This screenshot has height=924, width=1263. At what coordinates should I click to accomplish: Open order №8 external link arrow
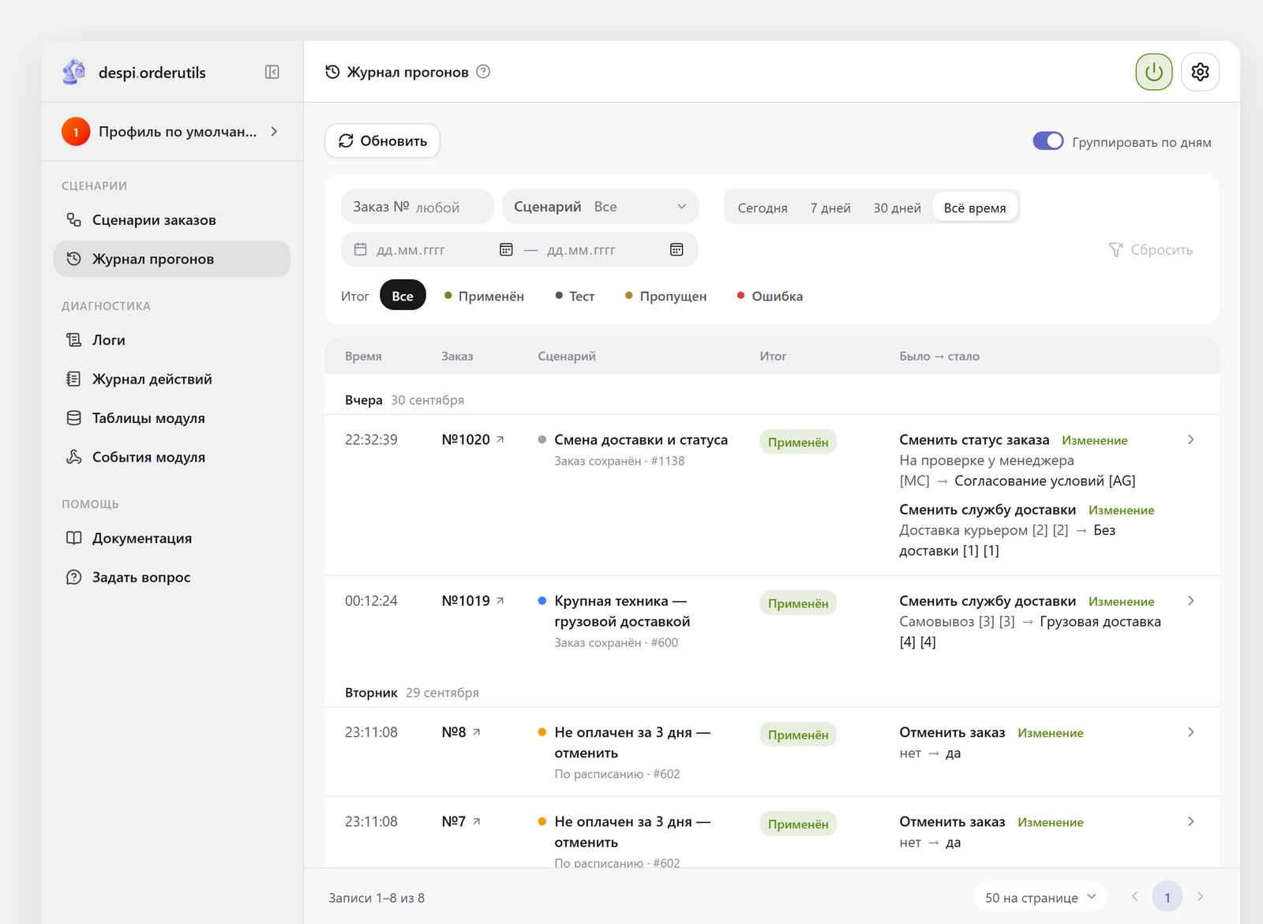476,732
